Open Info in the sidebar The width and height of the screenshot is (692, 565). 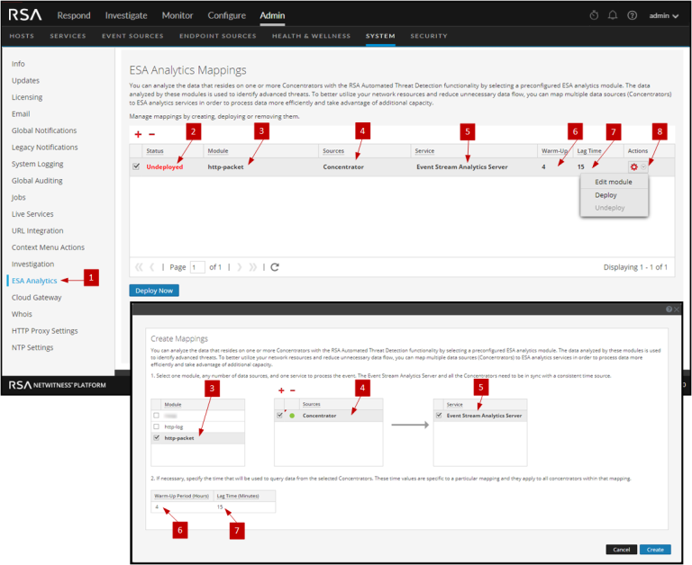click(18, 64)
